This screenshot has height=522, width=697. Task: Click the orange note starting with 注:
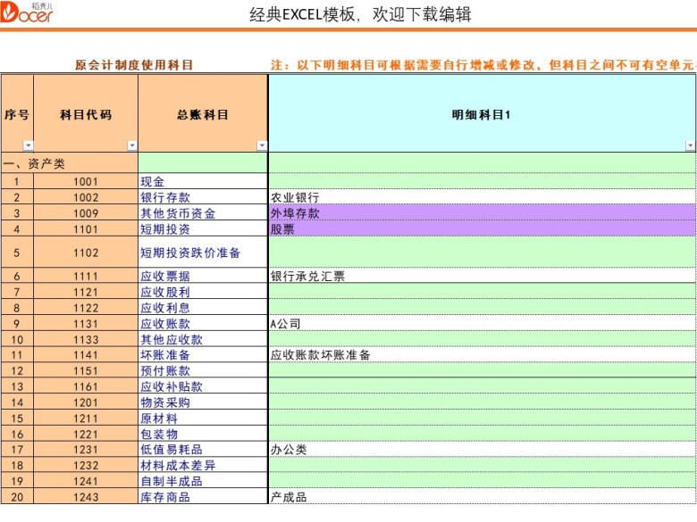tap(483, 65)
